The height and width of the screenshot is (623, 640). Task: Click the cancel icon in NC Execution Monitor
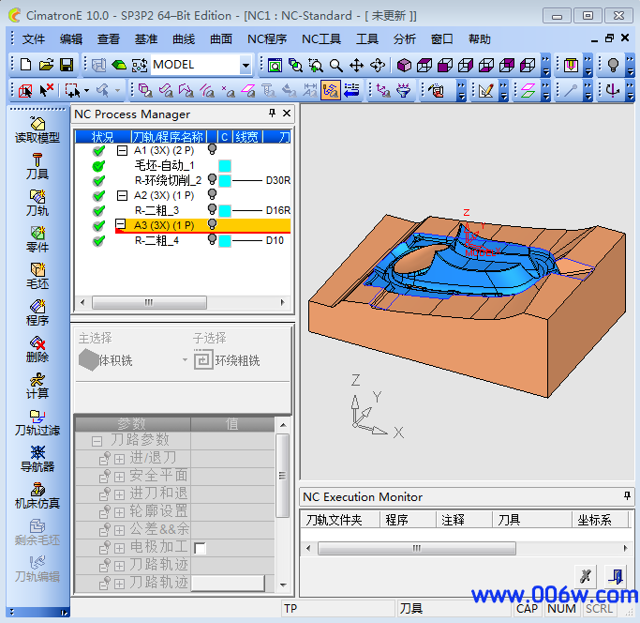coord(586,576)
